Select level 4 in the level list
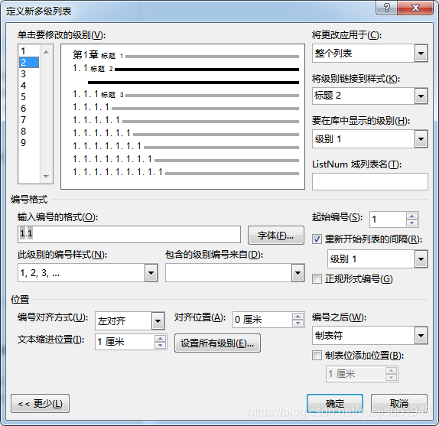439x426 pixels. [x=29, y=86]
